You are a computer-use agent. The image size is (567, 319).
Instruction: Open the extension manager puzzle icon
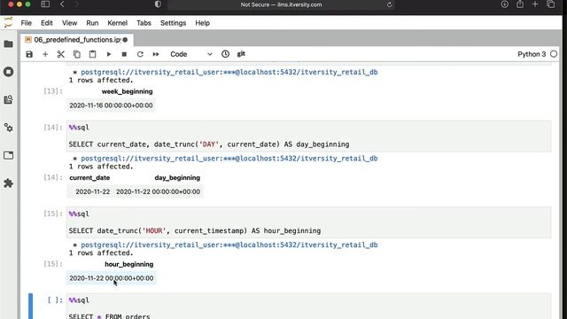[x=8, y=183]
